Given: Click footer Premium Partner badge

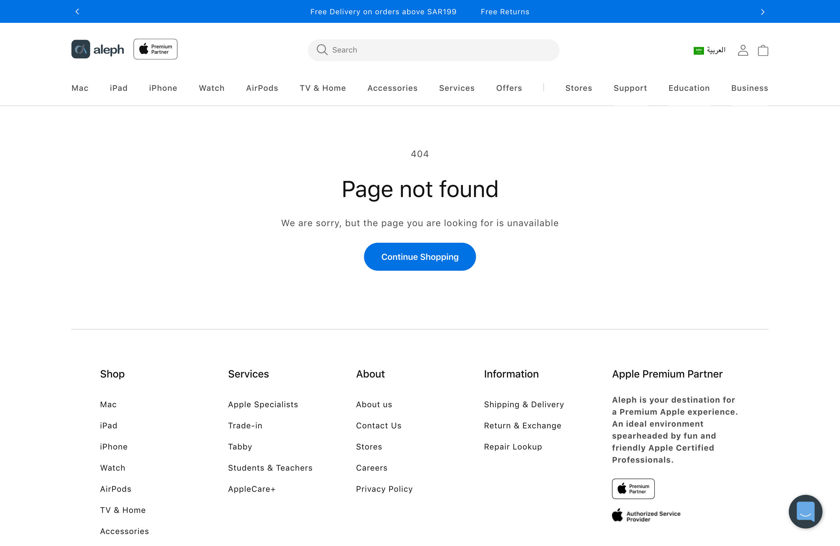Looking at the screenshot, I should pyautogui.click(x=633, y=489).
